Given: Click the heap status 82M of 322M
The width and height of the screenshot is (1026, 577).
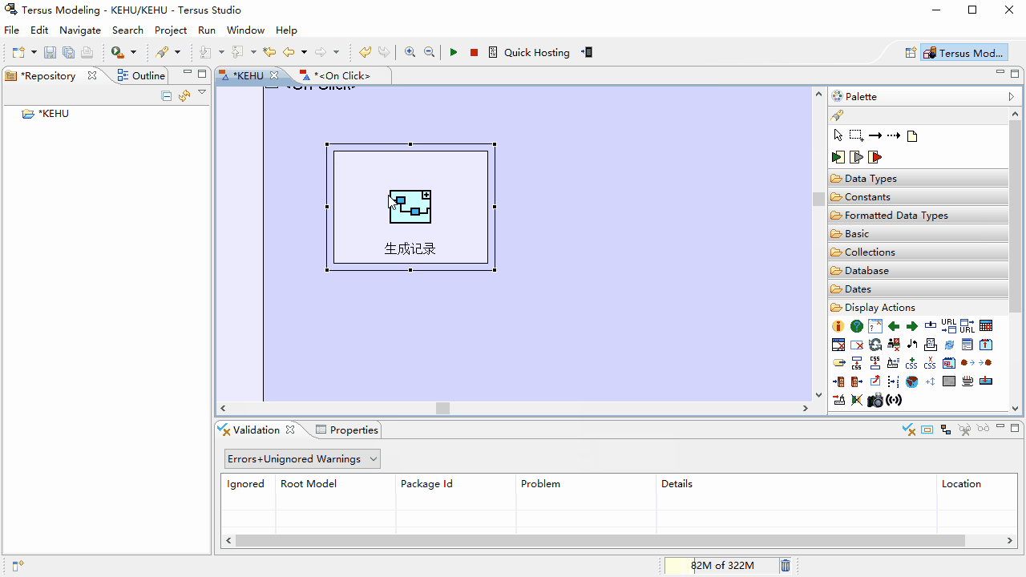Looking at the screenshot, I should (721, 565).
